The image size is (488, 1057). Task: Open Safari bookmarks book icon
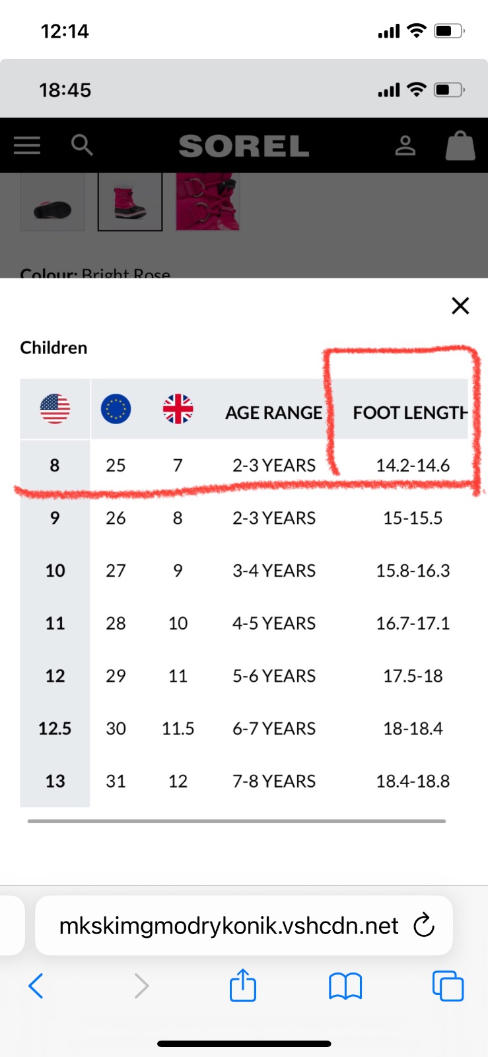click(345, 986)
